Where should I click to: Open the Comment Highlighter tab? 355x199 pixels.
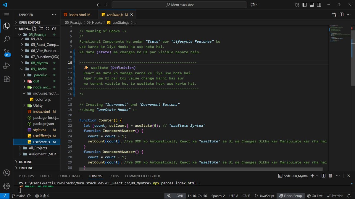(x=143, y=176)
